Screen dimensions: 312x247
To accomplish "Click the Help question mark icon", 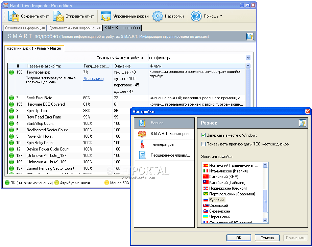I will [x=196, y=16].
